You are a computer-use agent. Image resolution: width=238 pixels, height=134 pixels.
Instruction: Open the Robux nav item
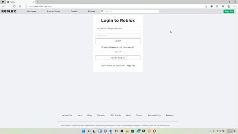click(x=91, y=11)
